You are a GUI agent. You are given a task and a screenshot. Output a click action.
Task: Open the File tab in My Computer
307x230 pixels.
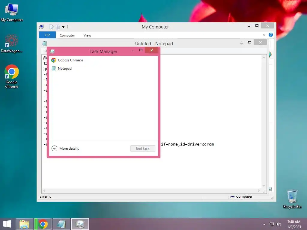click(x=47, y=35)
